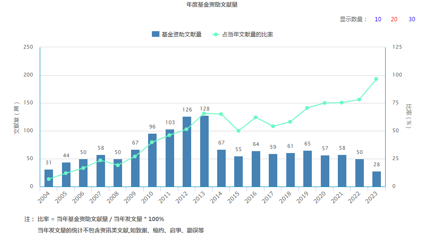Screen dimensions: 423x239
Task: Click the 2021 bar labeled 58
Action: coord(342,171)
